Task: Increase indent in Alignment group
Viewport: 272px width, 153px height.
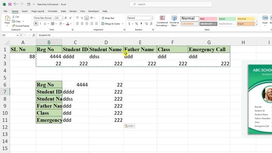Action: pos(96,23)
